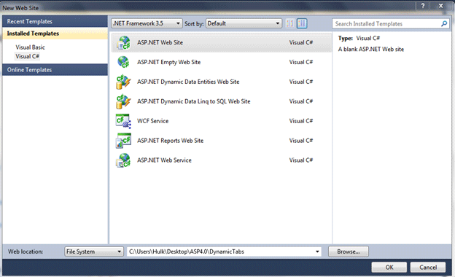Viewport: 455px width, 277px height.
Task: Select ASP.NET Empty Web Site name
Action: click(168, 62)
